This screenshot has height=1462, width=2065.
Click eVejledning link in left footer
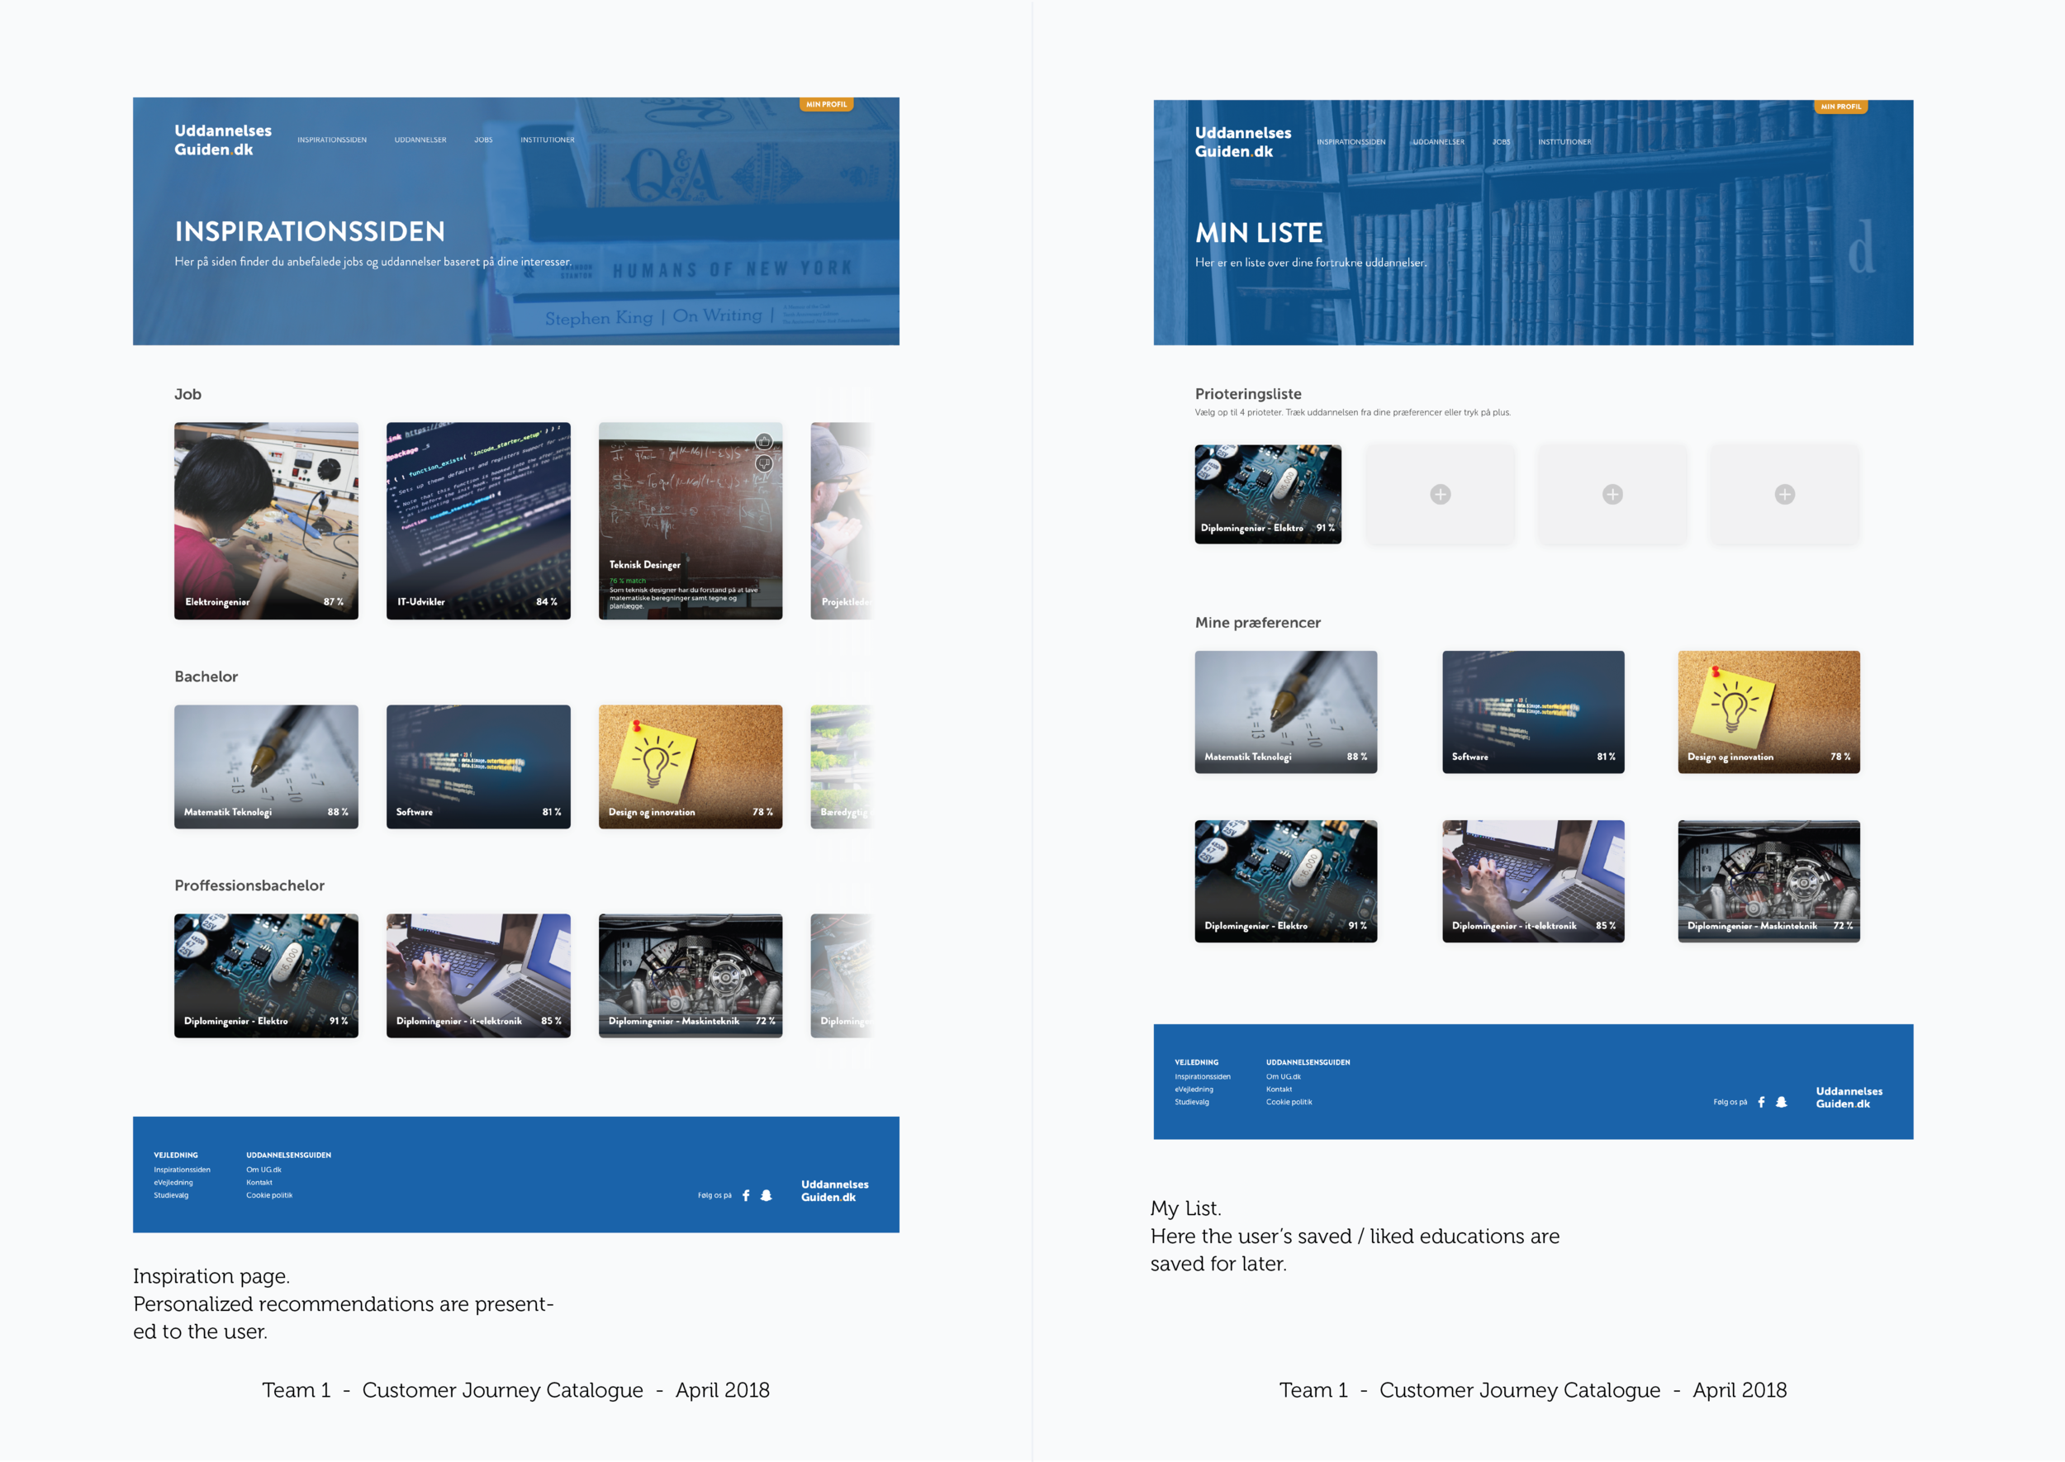173,1183
